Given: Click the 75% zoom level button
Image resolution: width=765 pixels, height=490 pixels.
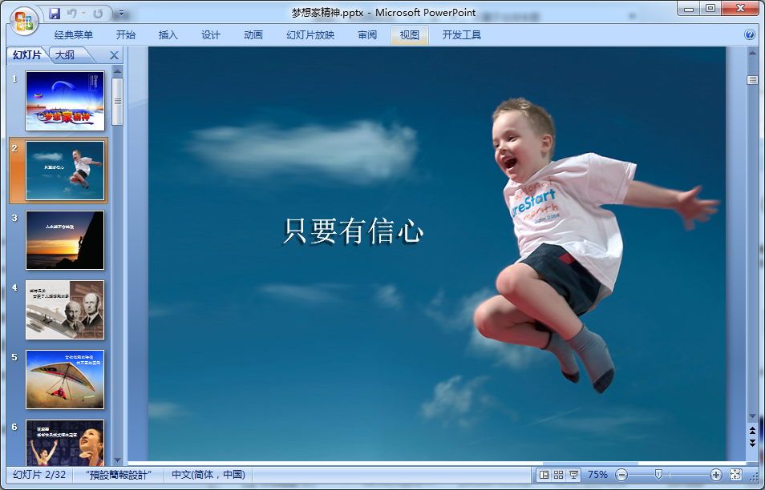Looking at the screenshot, I should [x=597, y=475].
